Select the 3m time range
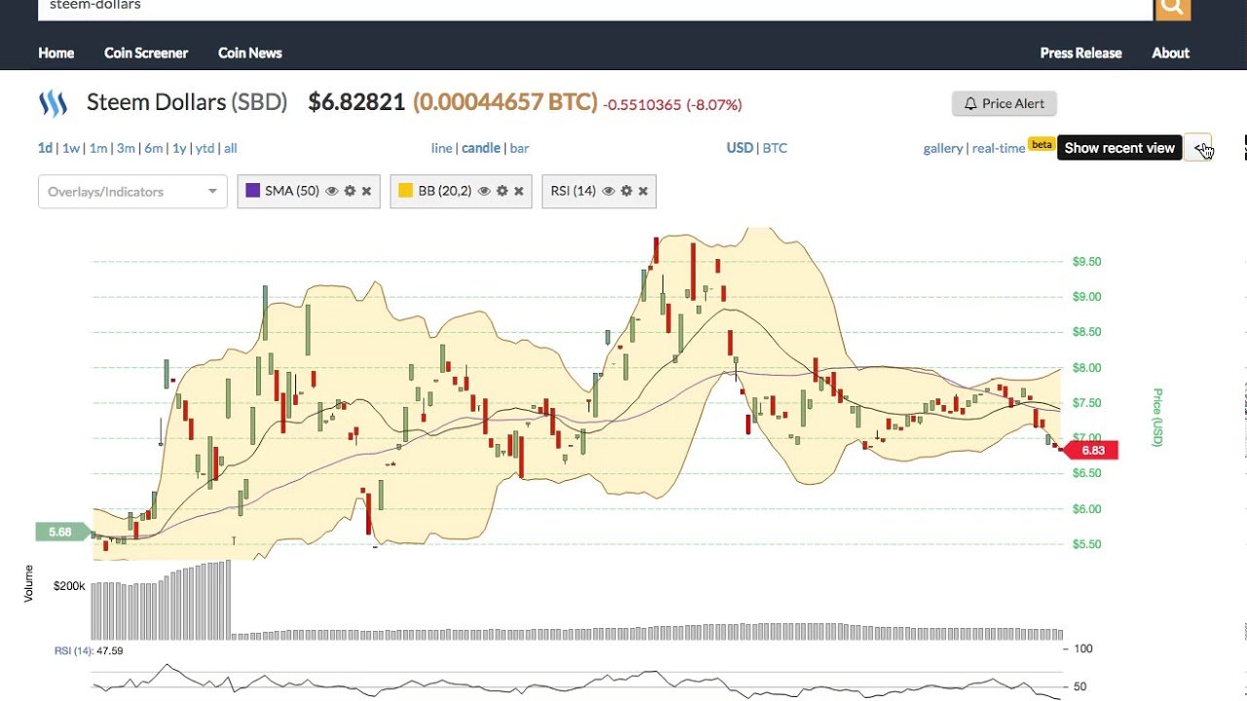The height and width of the screenshot is (701, 1247). (126, 148)
